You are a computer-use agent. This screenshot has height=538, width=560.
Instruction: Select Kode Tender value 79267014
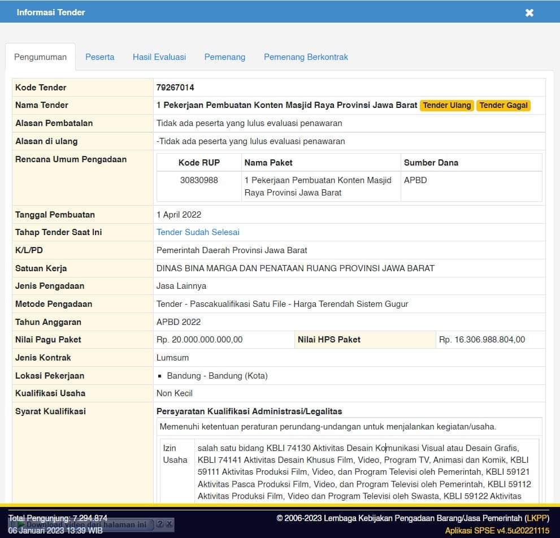click(175, 88)
